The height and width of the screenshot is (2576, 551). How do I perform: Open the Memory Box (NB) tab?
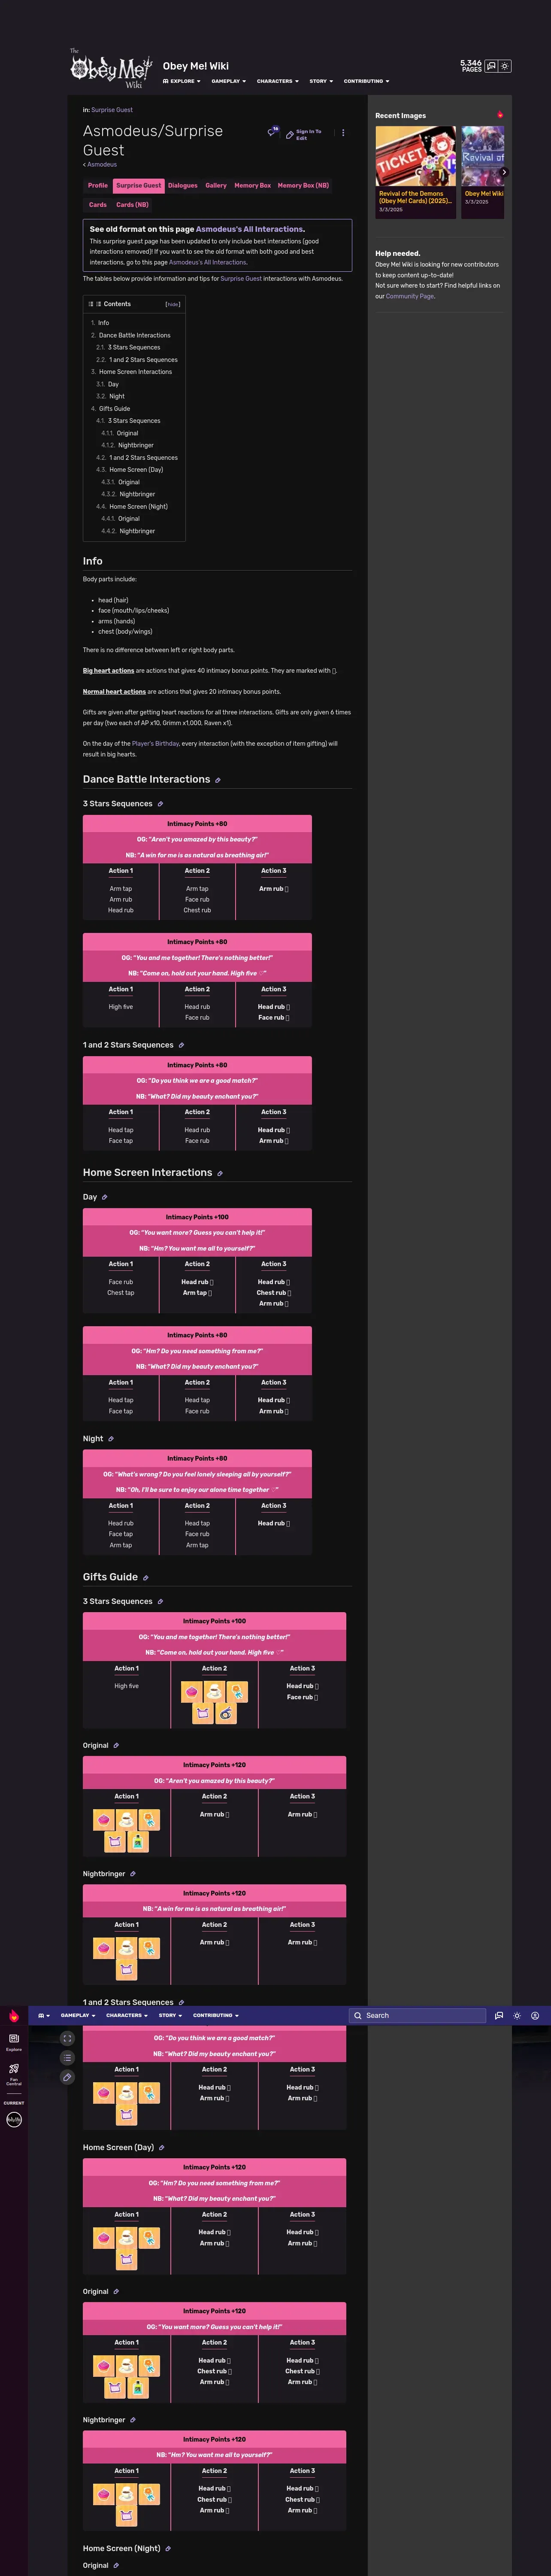[303, 185]
